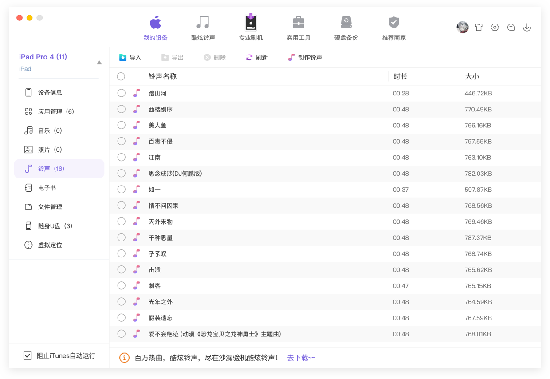Select the checkbox for 情不问因果
This screenshot has width=550, height=379.
pos(121,205)
